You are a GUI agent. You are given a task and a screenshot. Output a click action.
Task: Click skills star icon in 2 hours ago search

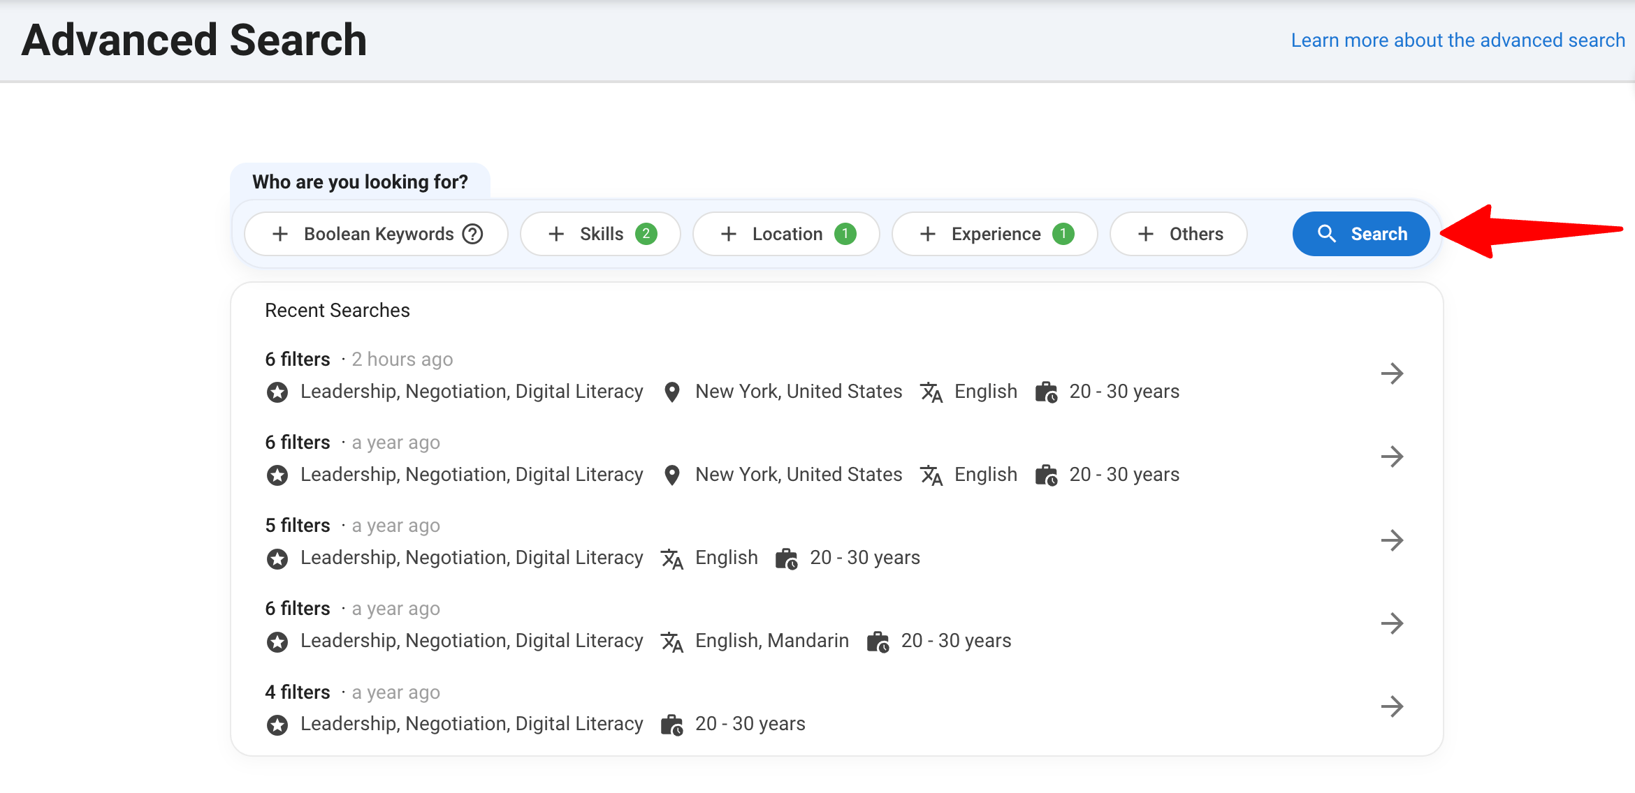coord(277,392)
